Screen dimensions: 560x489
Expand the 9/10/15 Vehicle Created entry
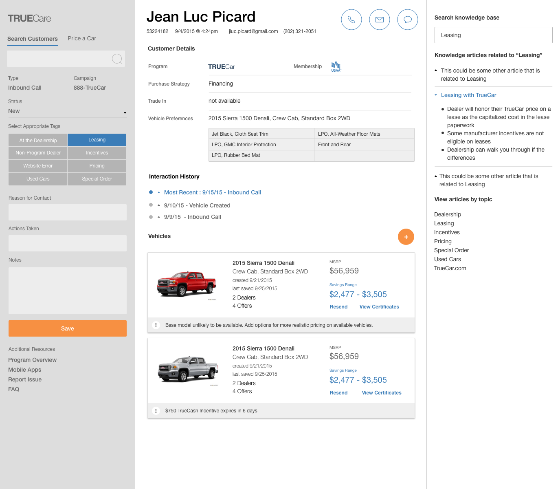tap(158, 205)
